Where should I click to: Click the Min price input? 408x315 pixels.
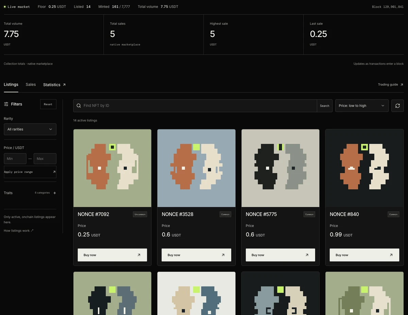[15, 159]
